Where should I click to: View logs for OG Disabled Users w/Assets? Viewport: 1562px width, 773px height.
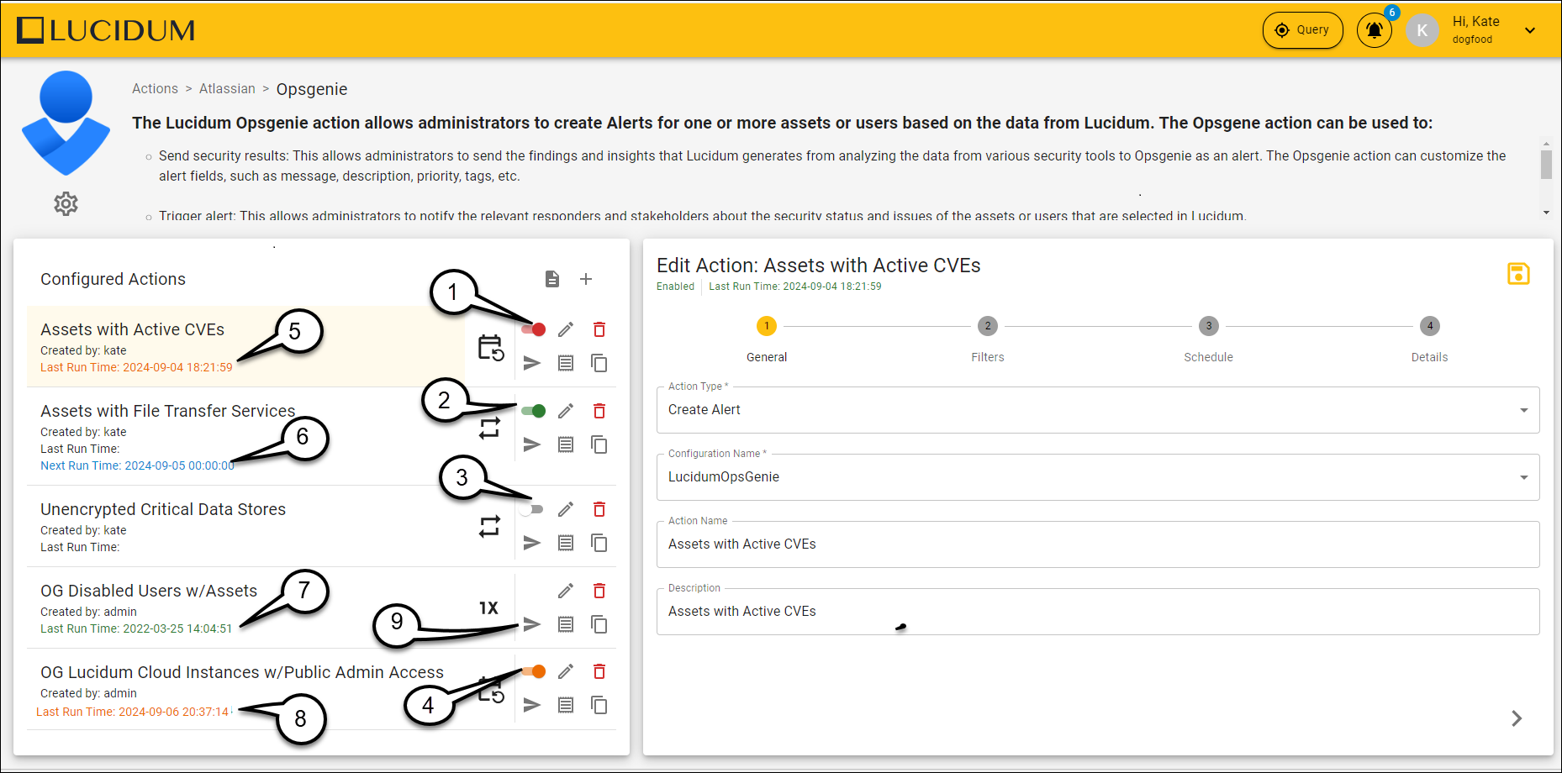tap(566, 624)
